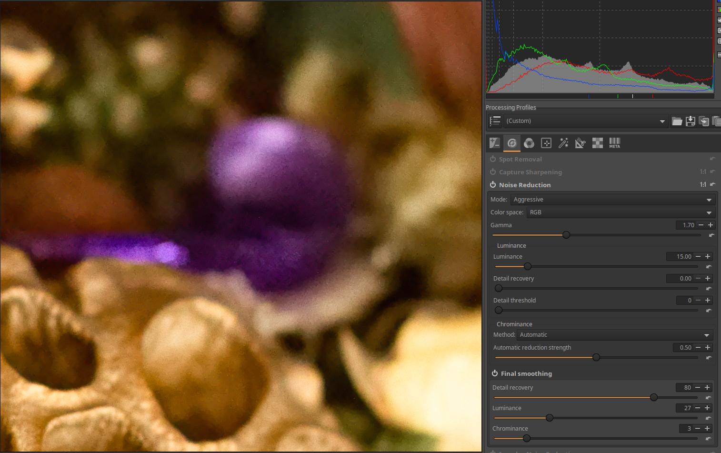Reset the Noise Reduction tool

712,184
